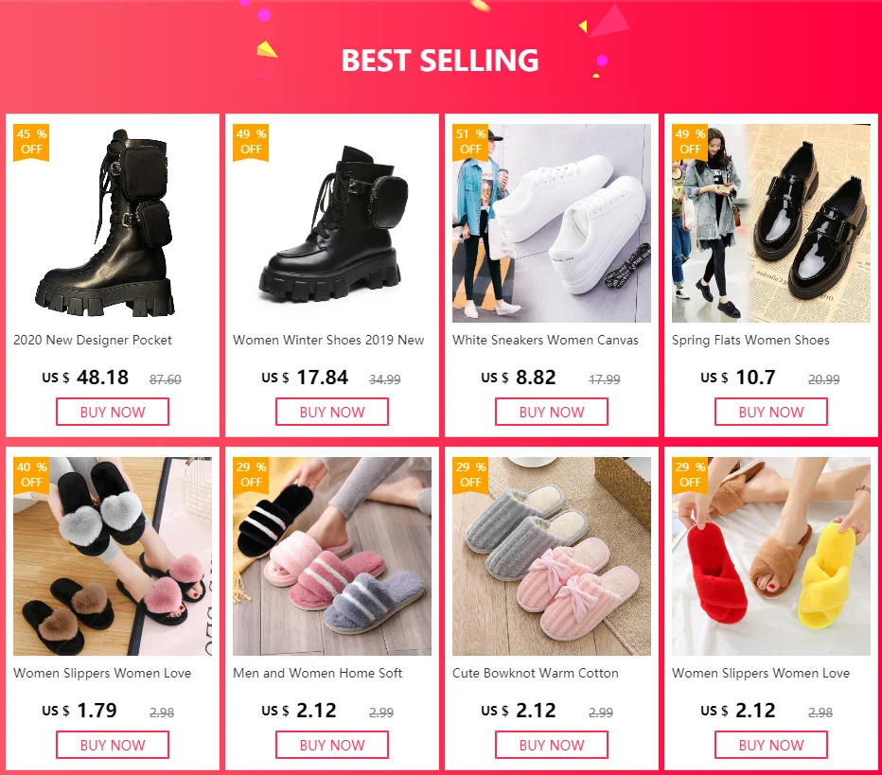
Task: Click the 29% OFF badge on bowknot slippers
Action: click(470, 475)
